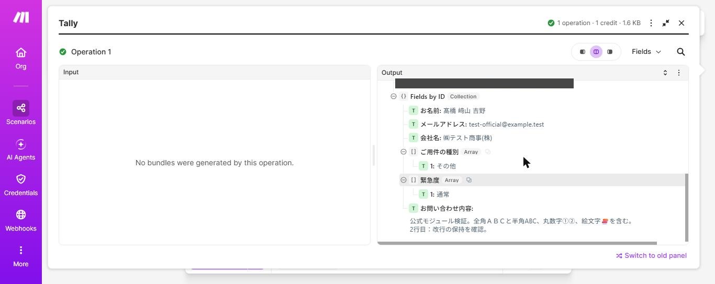The height and width of the screenshot is (284, 715).
Task: Click the No bundles generated message
Action: click(215, 163)
